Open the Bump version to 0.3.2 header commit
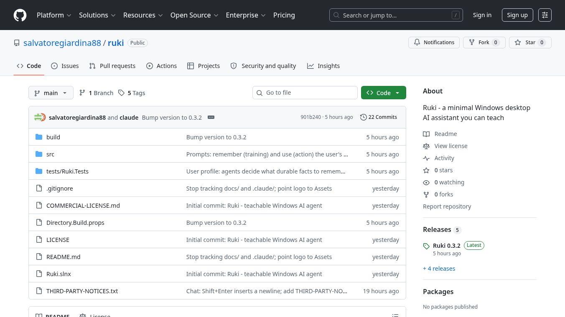The image size is (565, 317). (172, 118)
